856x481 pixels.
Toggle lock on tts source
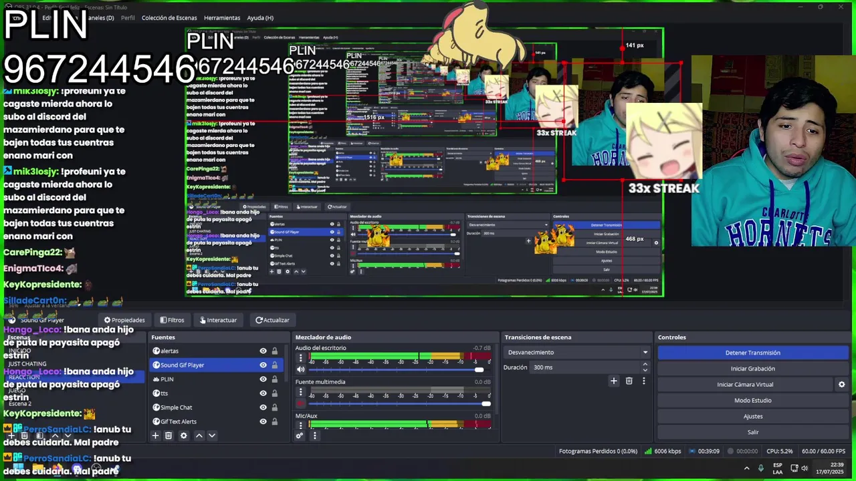pos(274,393)
